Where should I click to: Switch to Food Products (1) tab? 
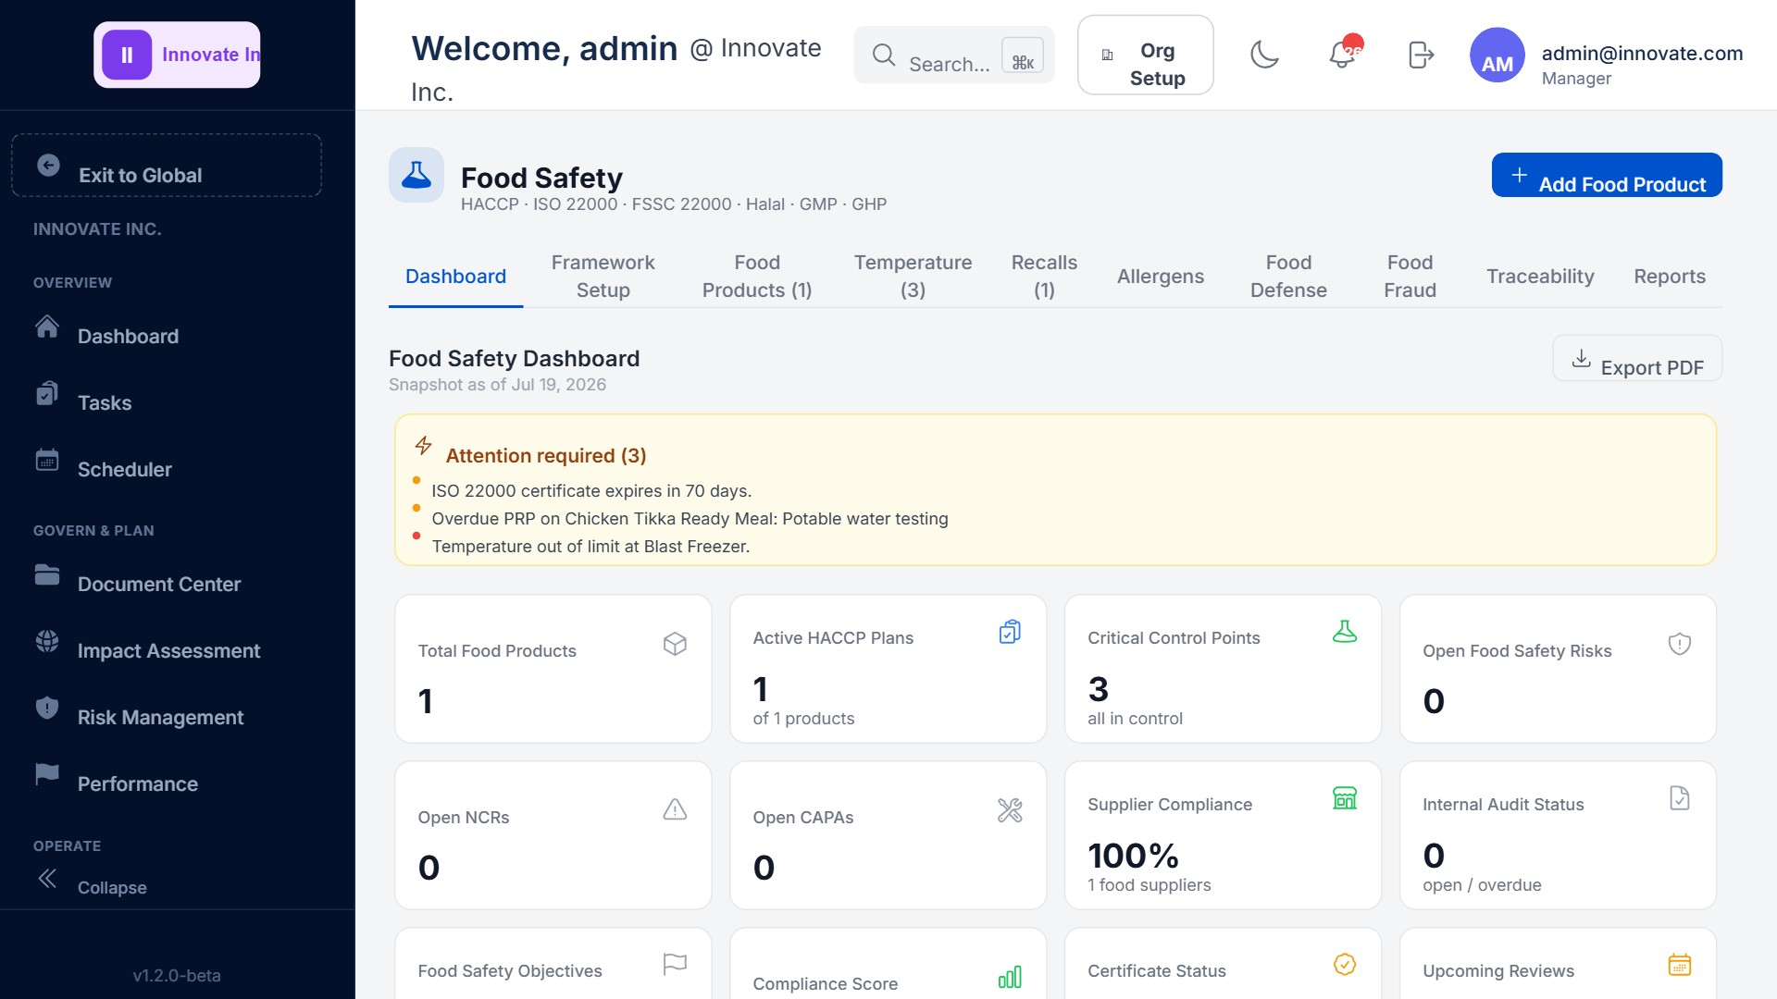(757, 277)
